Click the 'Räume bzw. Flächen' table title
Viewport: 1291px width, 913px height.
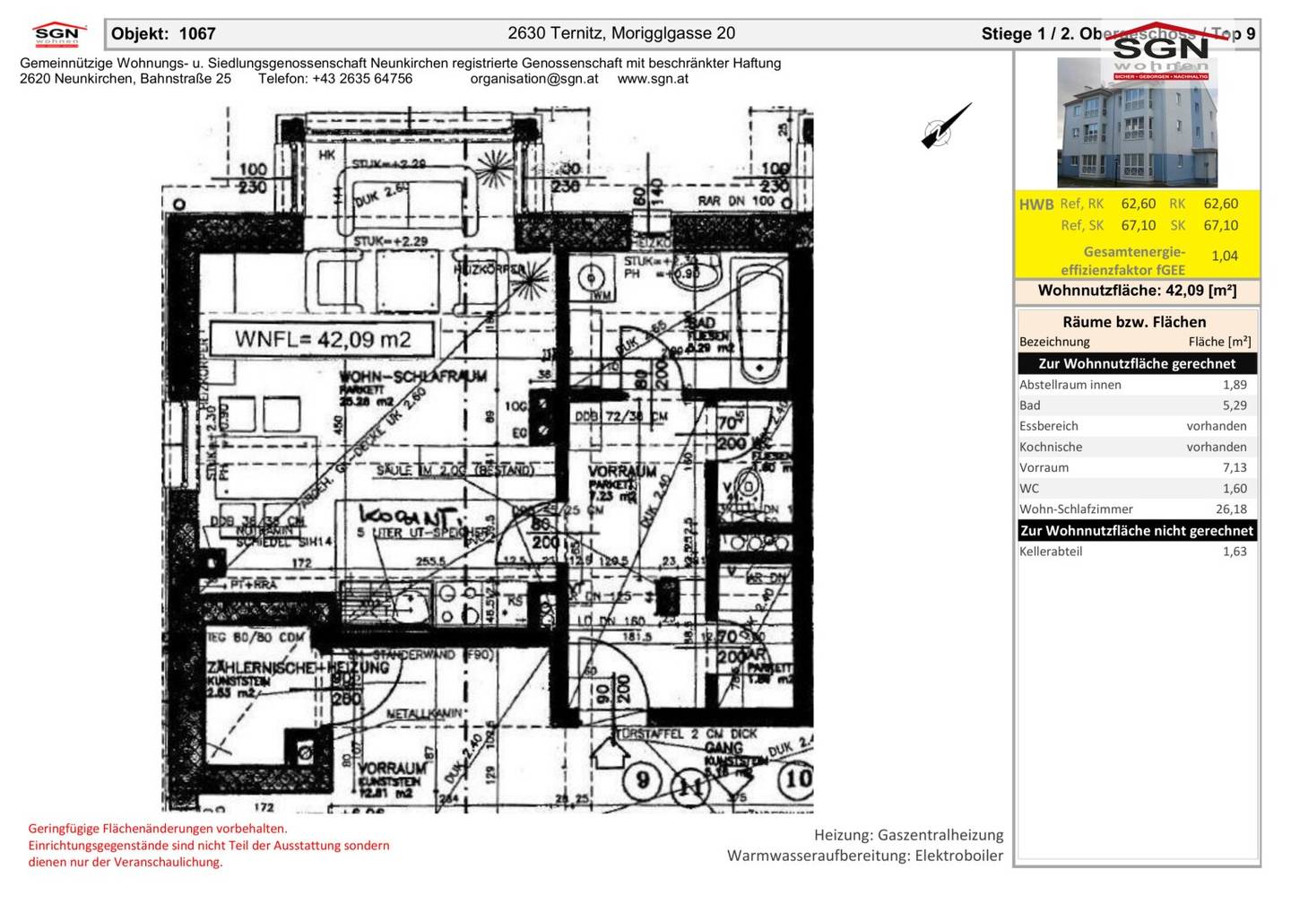(1134, 322)
